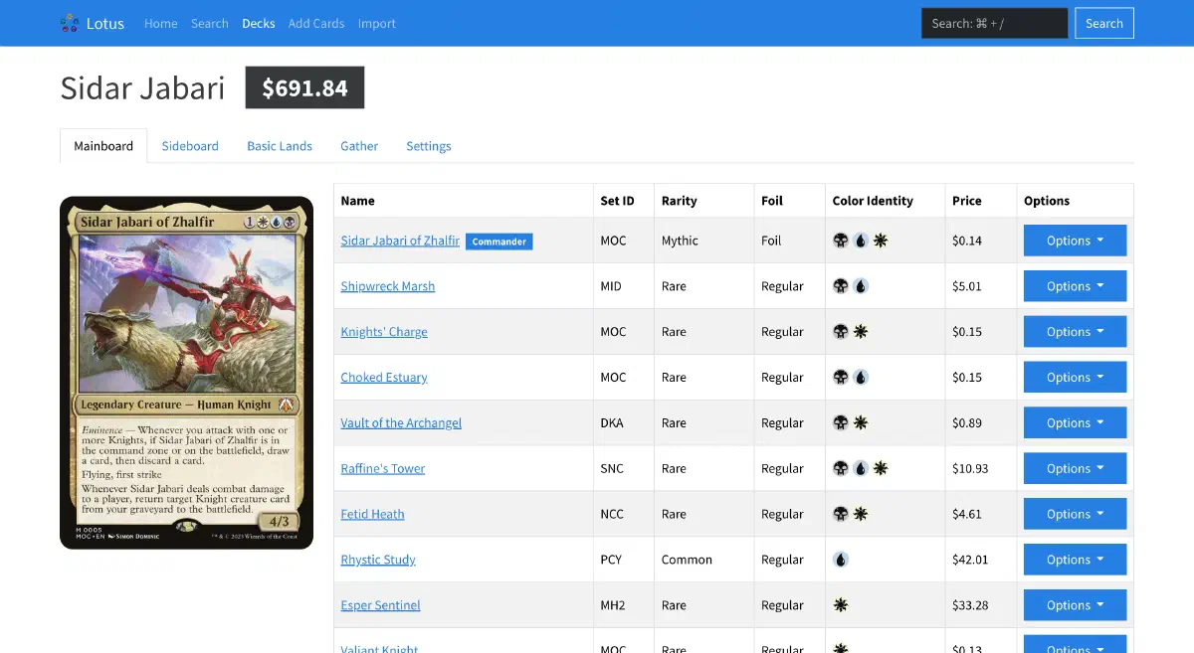
Task: Open Import from the navbar
Action: (x=377, y=23)
